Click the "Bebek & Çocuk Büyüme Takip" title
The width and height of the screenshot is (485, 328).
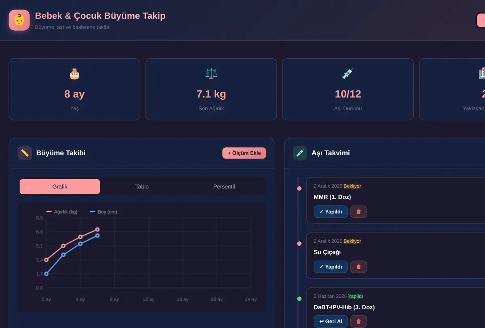[100, 16]
